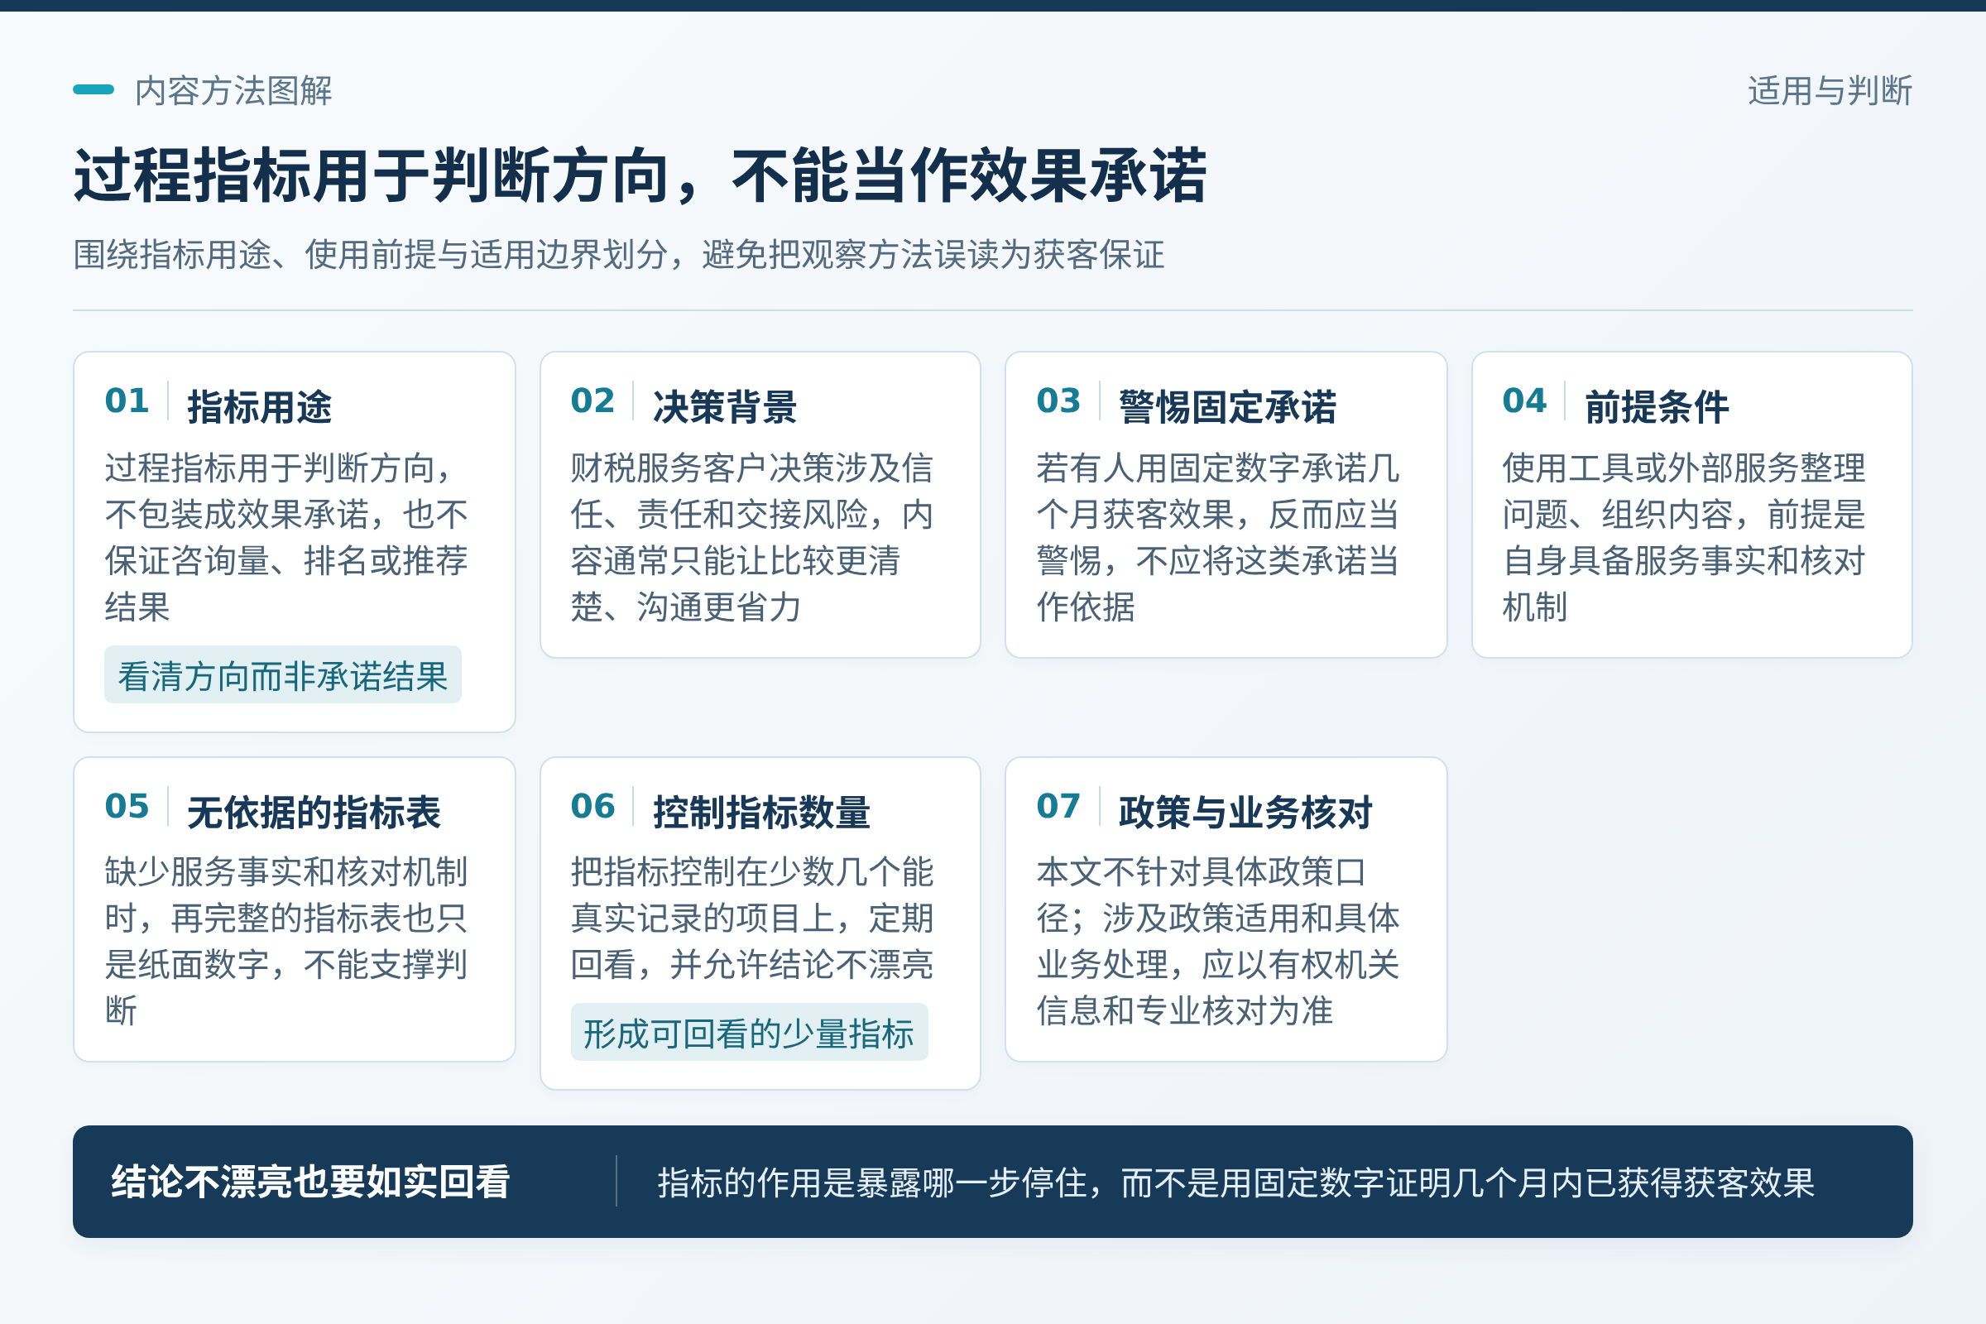Viewport: 1986px width, 1324px height.
Task: Select the card number 02
Action: [x=592, y=401]
